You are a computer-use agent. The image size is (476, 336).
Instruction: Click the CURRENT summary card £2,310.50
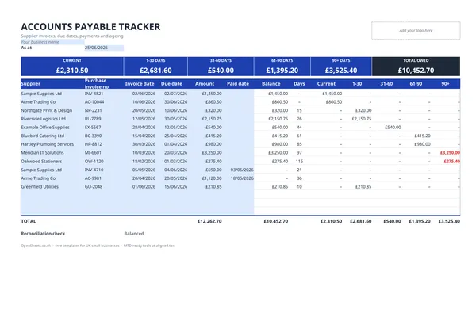point(72,67)
